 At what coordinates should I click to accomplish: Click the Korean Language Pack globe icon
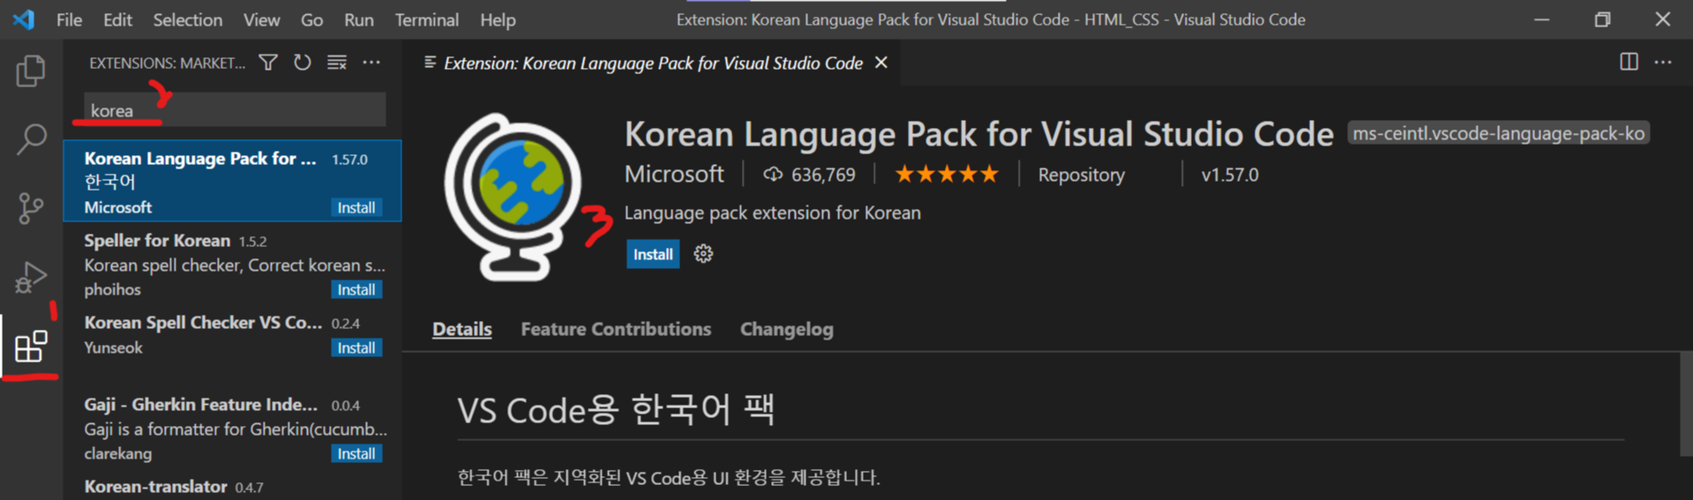(513, 196)
